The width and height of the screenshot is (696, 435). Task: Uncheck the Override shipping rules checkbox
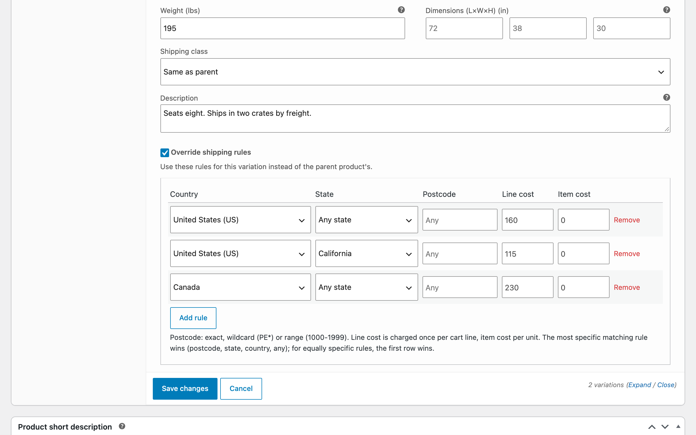coord(164,153)
